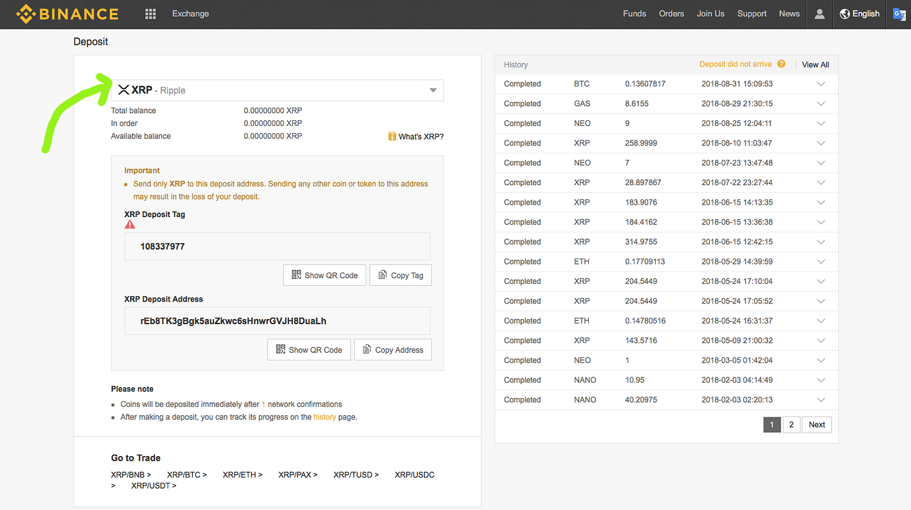This screenshot has width=911, height=510.
Task: Click the XRP 204.5449 entry at 17:05:52
Action: click(x=666, y=301)
